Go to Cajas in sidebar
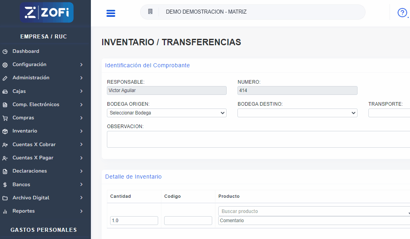Viewport: 410px width, 239px height. click(19, 91)
